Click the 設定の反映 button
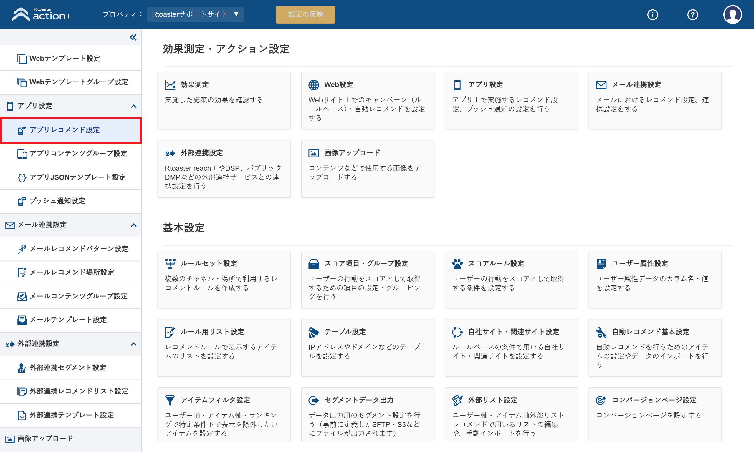The image size is (754, 452). [x=305, y=14]
